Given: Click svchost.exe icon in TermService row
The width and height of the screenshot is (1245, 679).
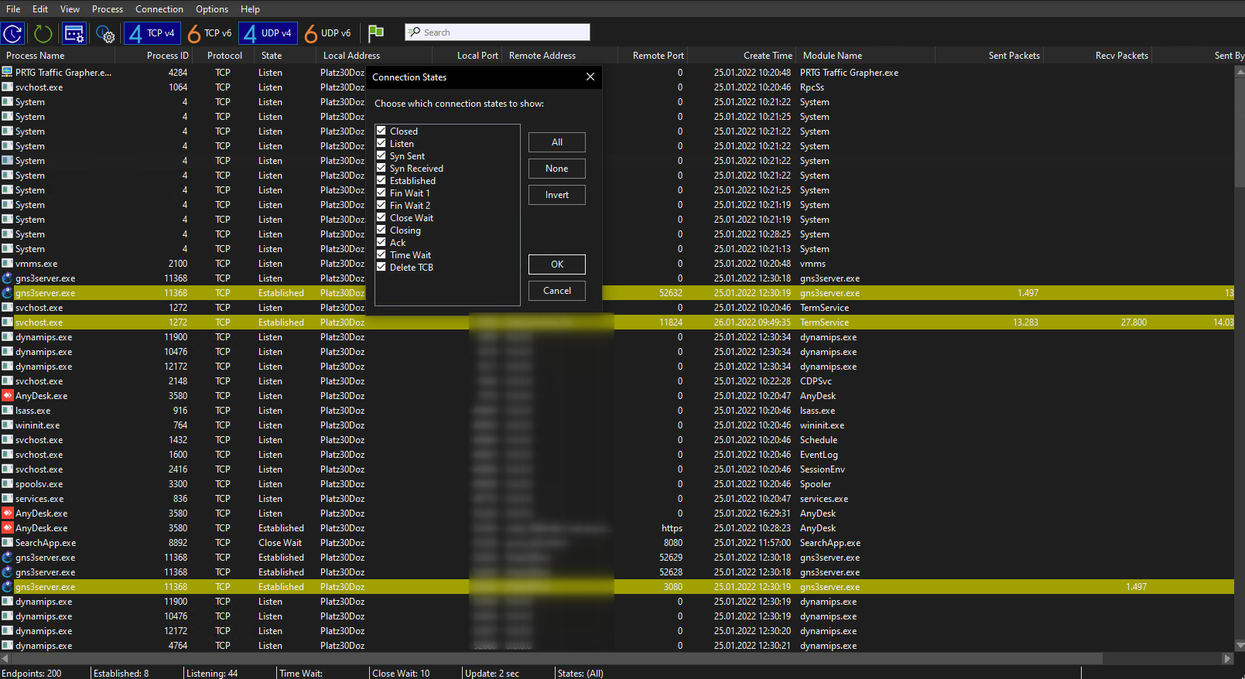Looking at the screenshot, I should click(x=7, y=322).
